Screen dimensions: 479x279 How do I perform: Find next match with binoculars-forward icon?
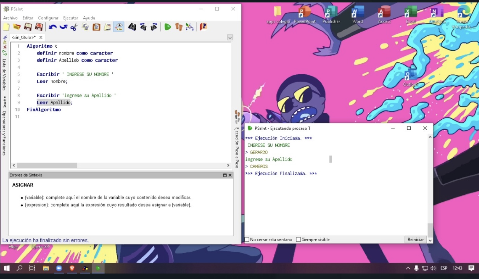pos(154,27)
